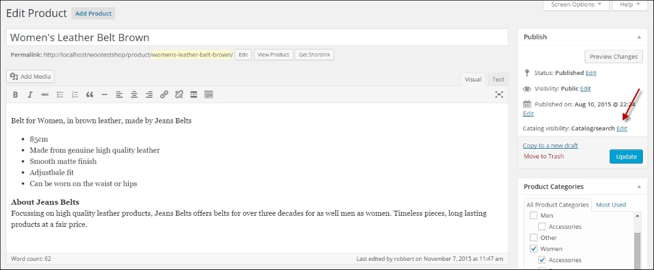
Task: Apply strikethrough formatting
Action: point(44,95)
